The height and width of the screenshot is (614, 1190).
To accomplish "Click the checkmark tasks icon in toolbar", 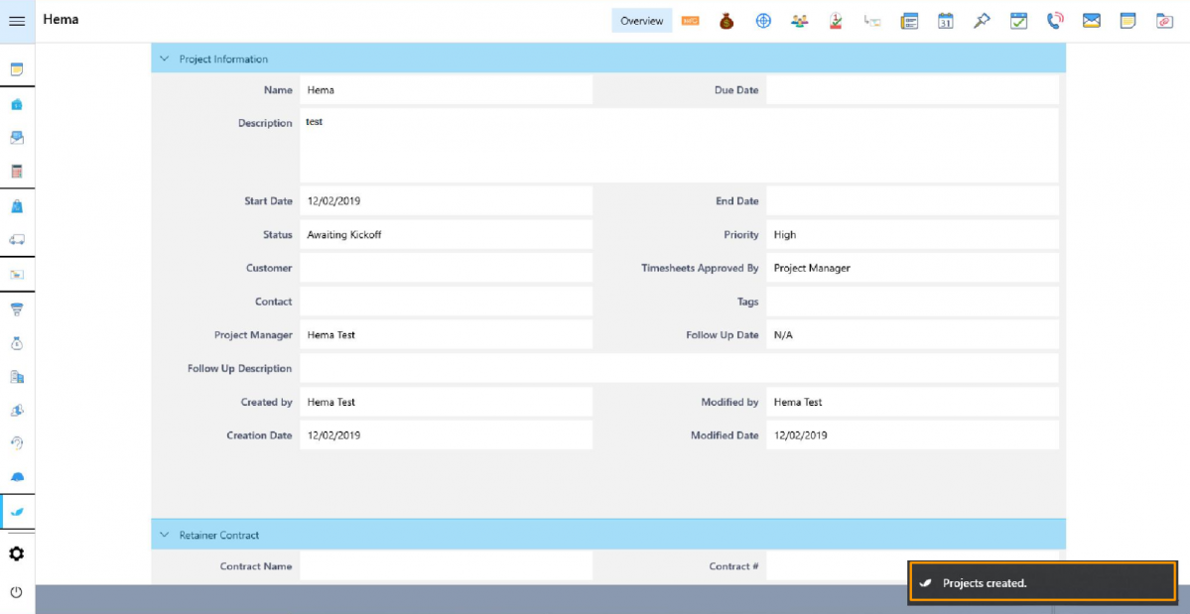I will click(1018, 21).
